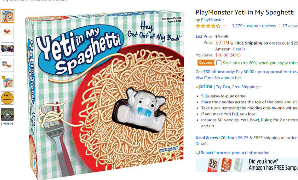The height and width of the screenshot is (180, 298).
Task: Click Report incorrect product information
Action: (236, 153)
